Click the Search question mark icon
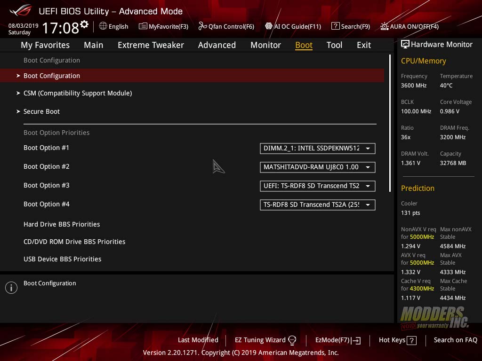 coord(335,26)
